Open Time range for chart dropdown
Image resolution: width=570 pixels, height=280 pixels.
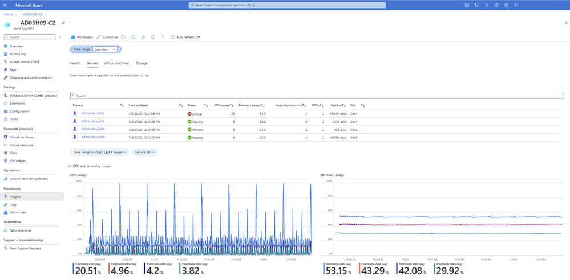[x=100, y=153]
